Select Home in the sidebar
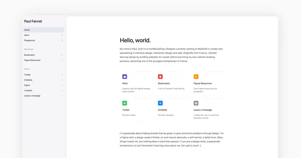This screenshot has height=158, width=301. [x=43, y=30]
